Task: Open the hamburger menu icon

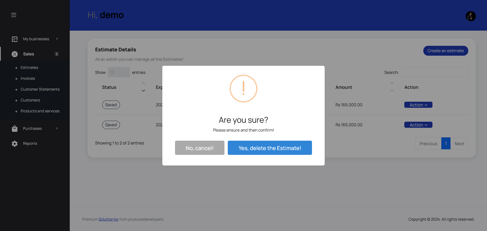Action: coord(14,15)
